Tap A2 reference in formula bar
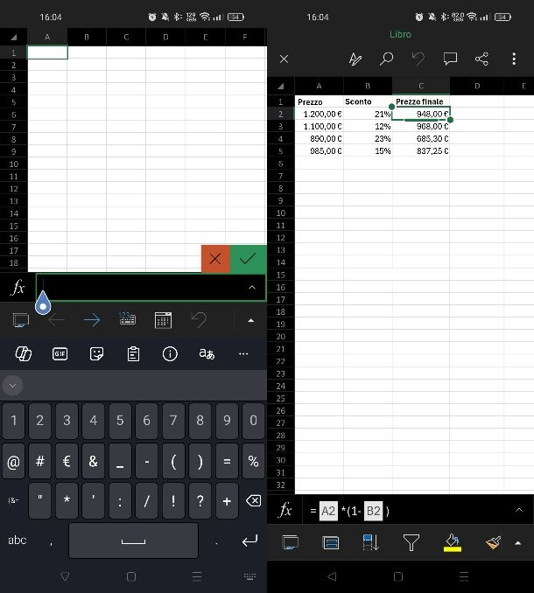 coord(328,511)
